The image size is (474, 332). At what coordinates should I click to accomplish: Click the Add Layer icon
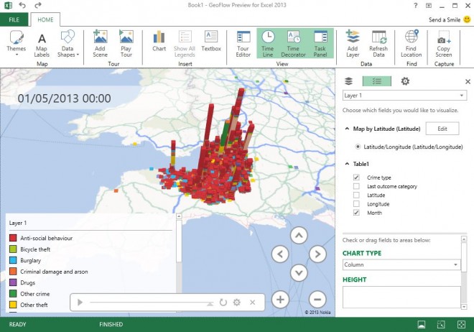pos(353,37)
